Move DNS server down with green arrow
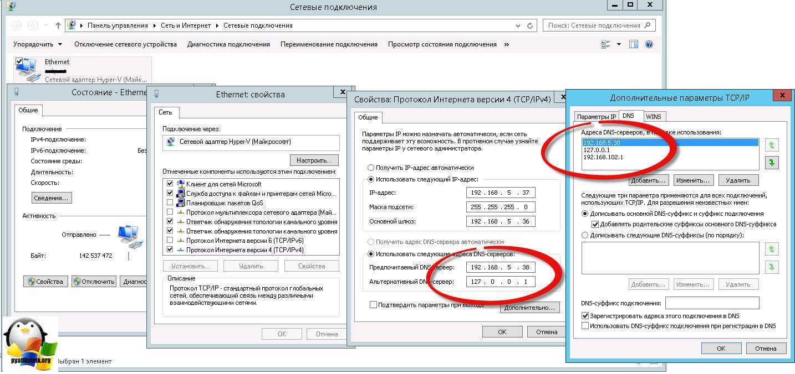Viewport: 795px width, 374px height. click(x=771, y=163)
